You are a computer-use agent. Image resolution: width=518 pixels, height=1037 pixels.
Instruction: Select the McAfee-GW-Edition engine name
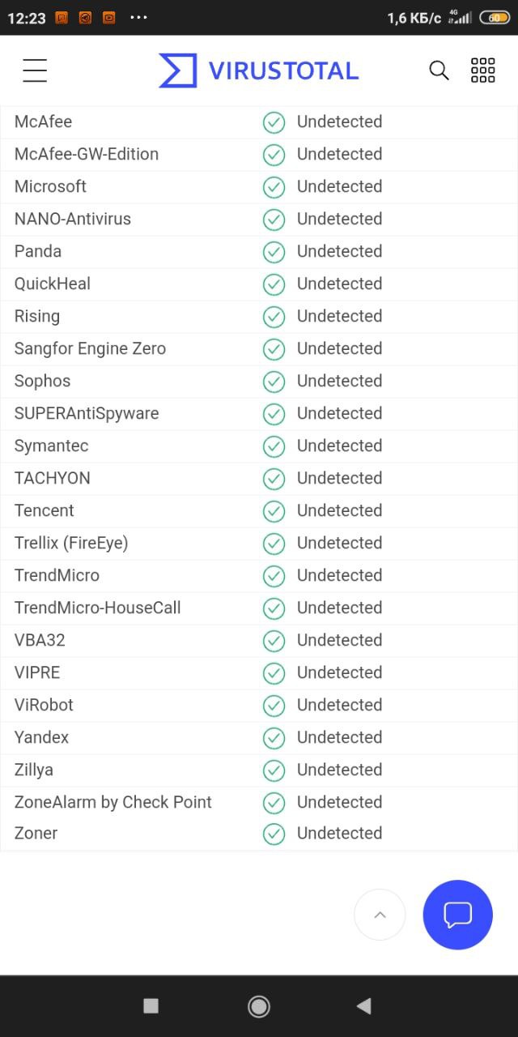(87, 154)
